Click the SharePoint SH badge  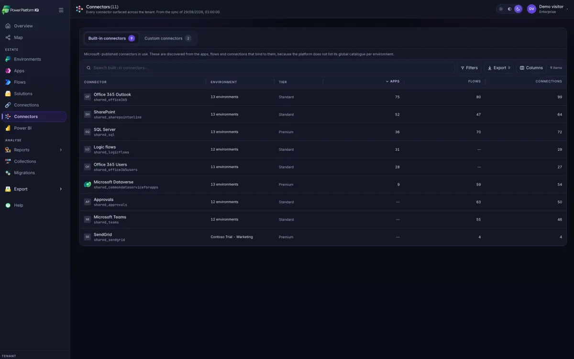pyautogui.click(x=88, y=114)
